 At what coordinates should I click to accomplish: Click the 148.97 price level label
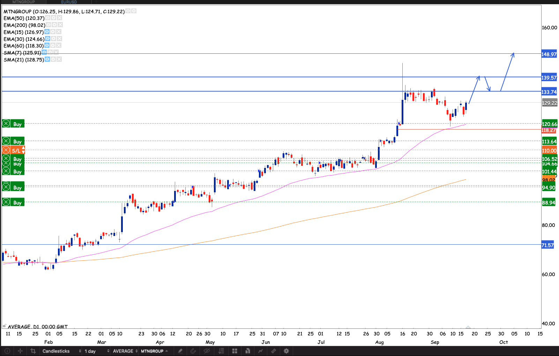point(549,54)
